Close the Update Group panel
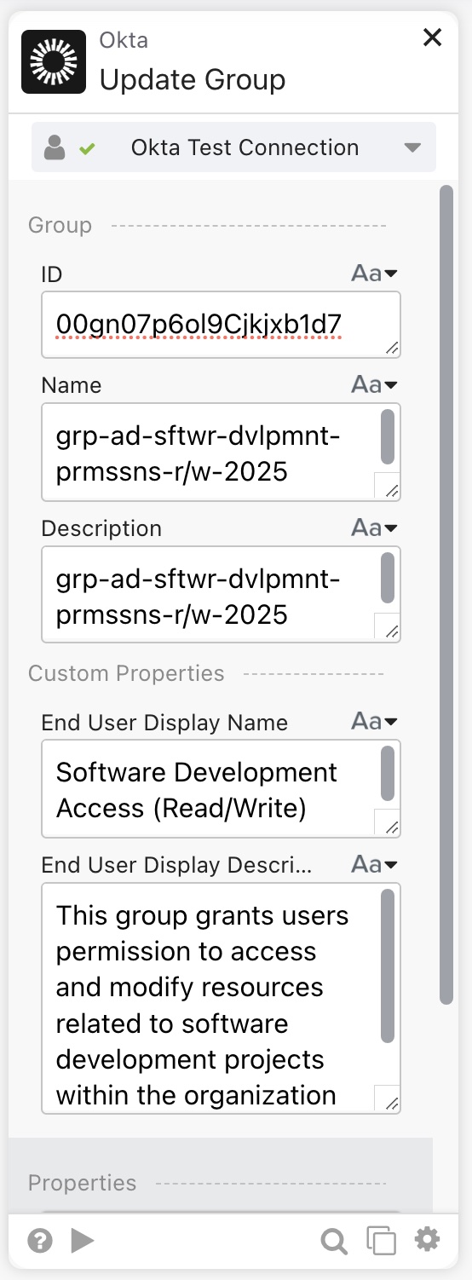The height and width of the screenshot is (1280, 472). (x=433, y=37)
